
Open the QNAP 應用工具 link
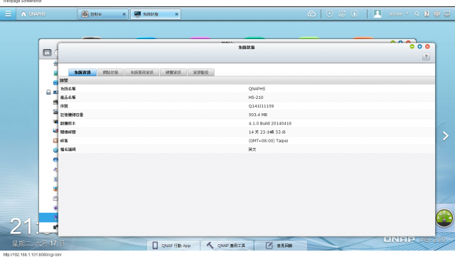[226, 246]
